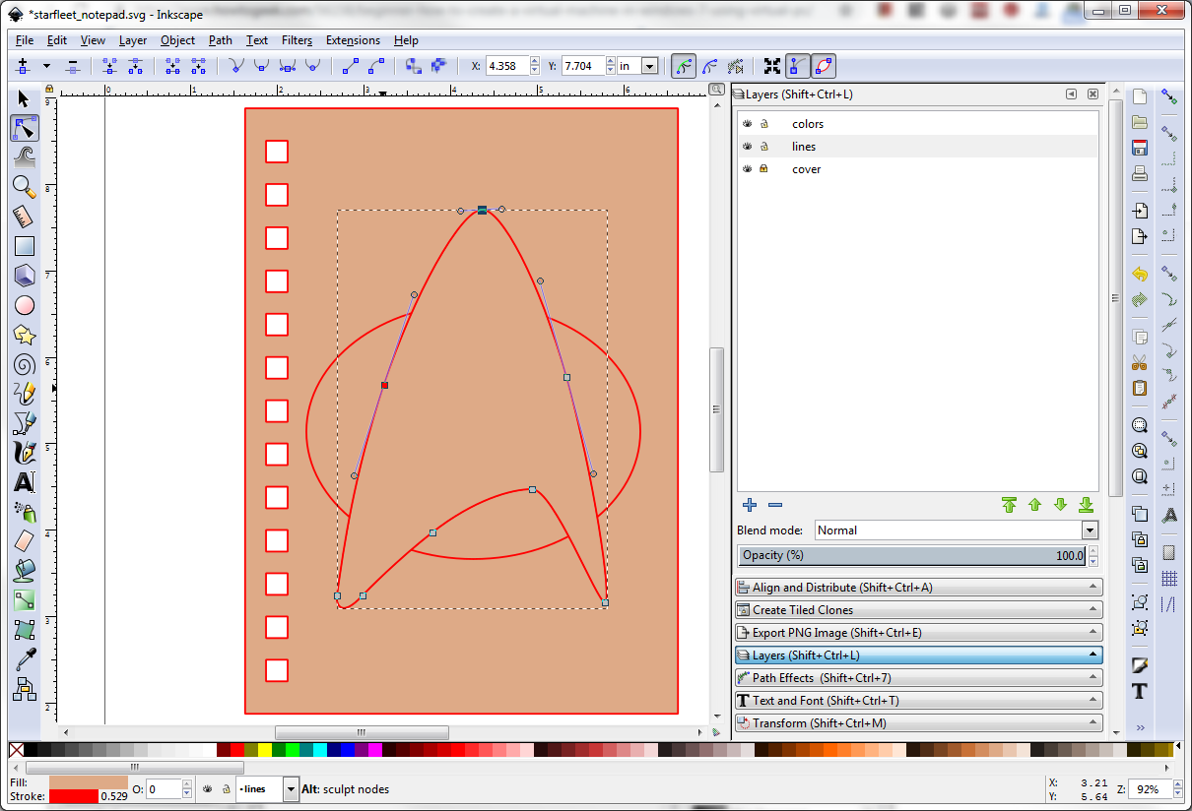
Task: Raise layer to top
Action: click(1009, 505)
